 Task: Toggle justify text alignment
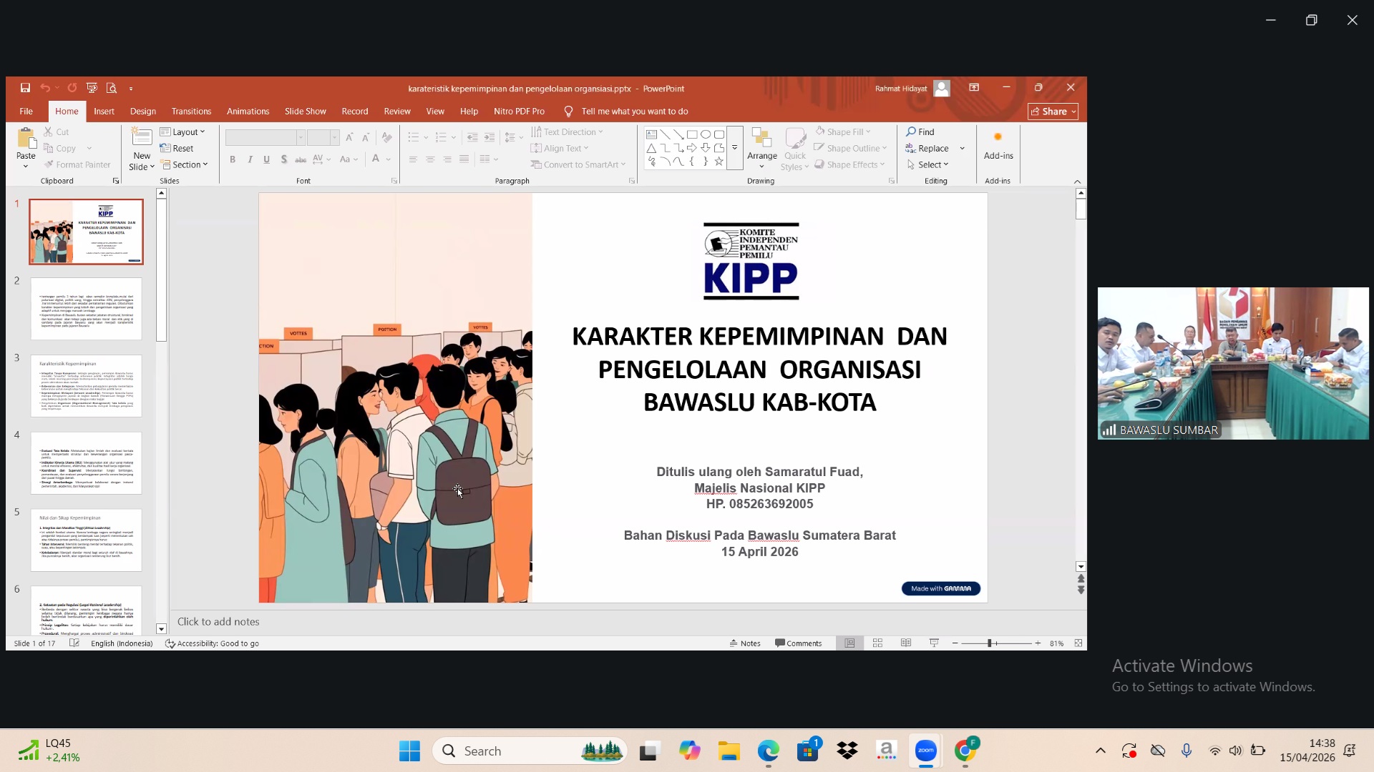[464, 159]
